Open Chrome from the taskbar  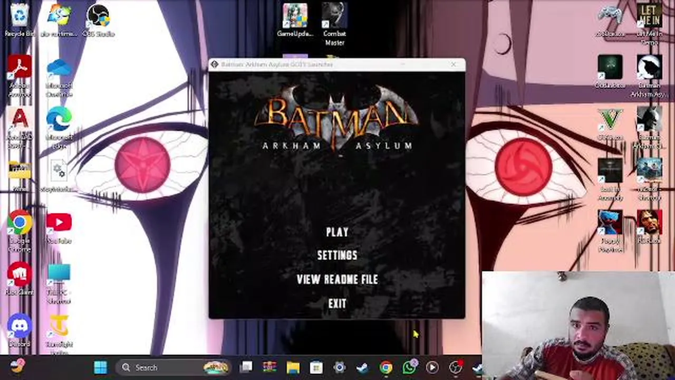tap(386, 367)
